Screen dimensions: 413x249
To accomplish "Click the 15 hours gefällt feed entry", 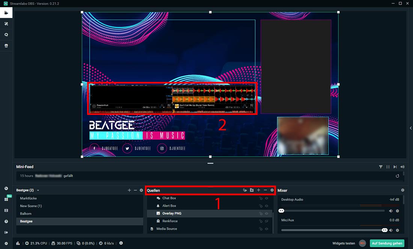I will click(x=210, y=176).
